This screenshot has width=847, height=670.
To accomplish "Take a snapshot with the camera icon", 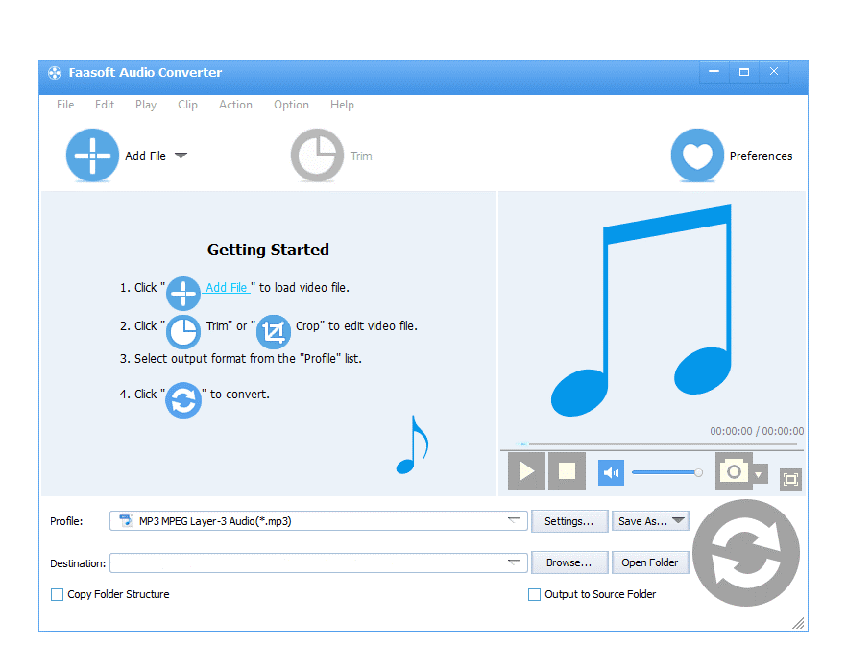I will coord(734,471).
